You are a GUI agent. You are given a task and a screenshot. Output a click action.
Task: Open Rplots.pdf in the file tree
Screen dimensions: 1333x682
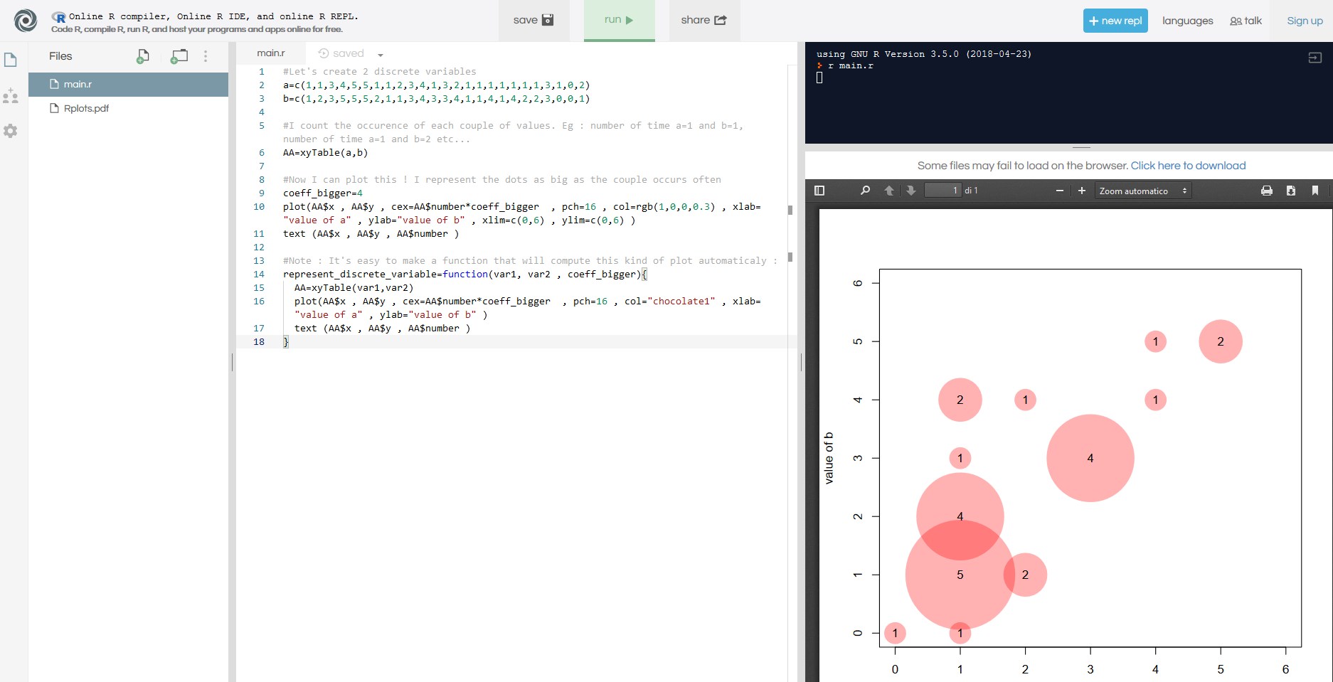pos(128,108)
